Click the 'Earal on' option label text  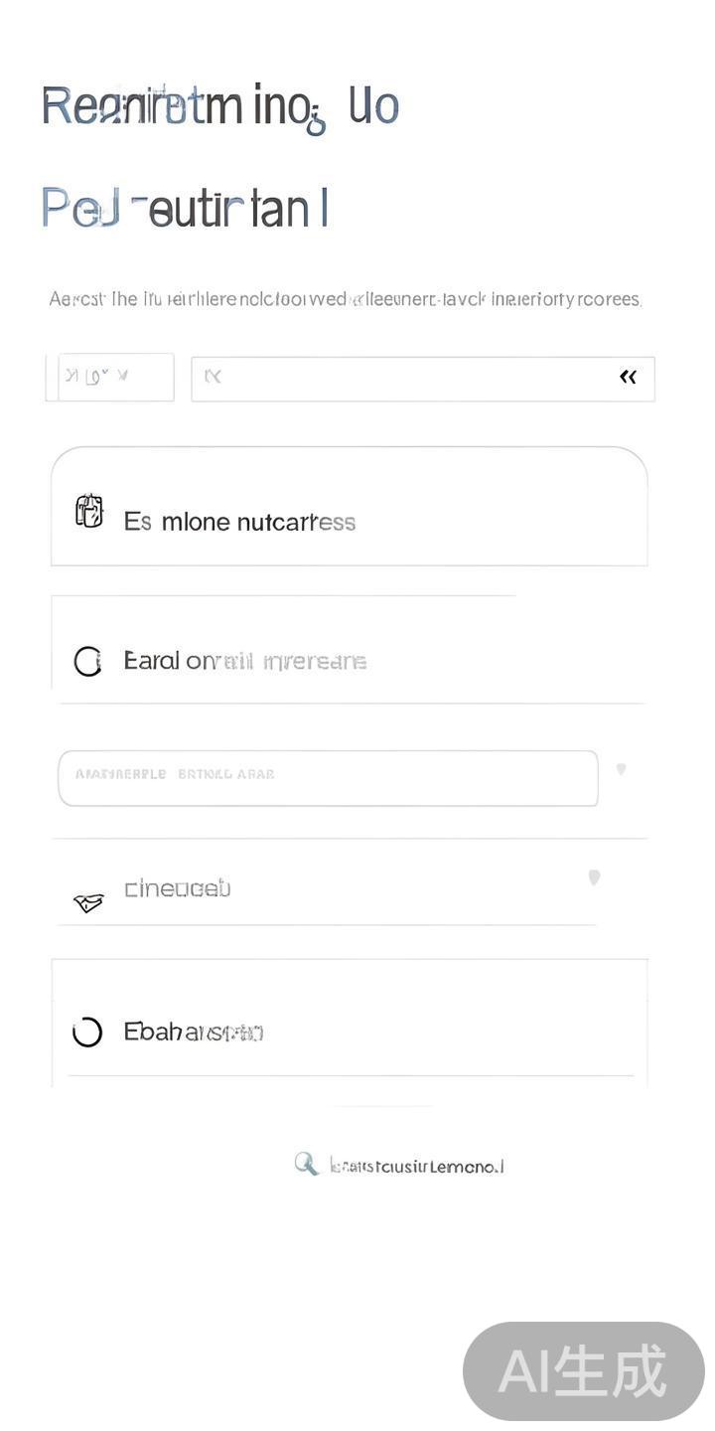click(244, 661)
